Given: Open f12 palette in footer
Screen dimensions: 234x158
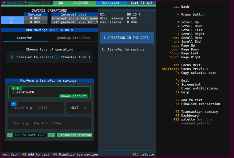Looking at the screenshot, I should 143,154.
